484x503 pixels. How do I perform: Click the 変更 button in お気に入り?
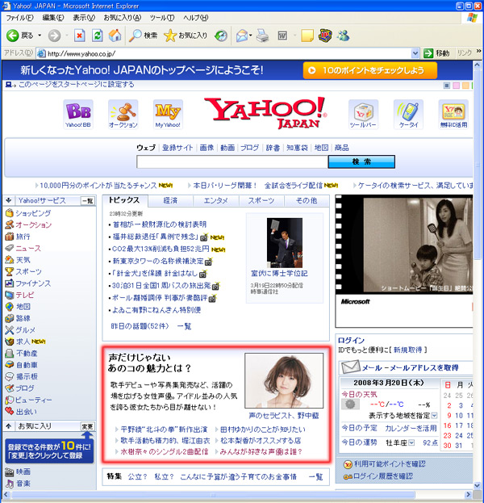[87, 426]
